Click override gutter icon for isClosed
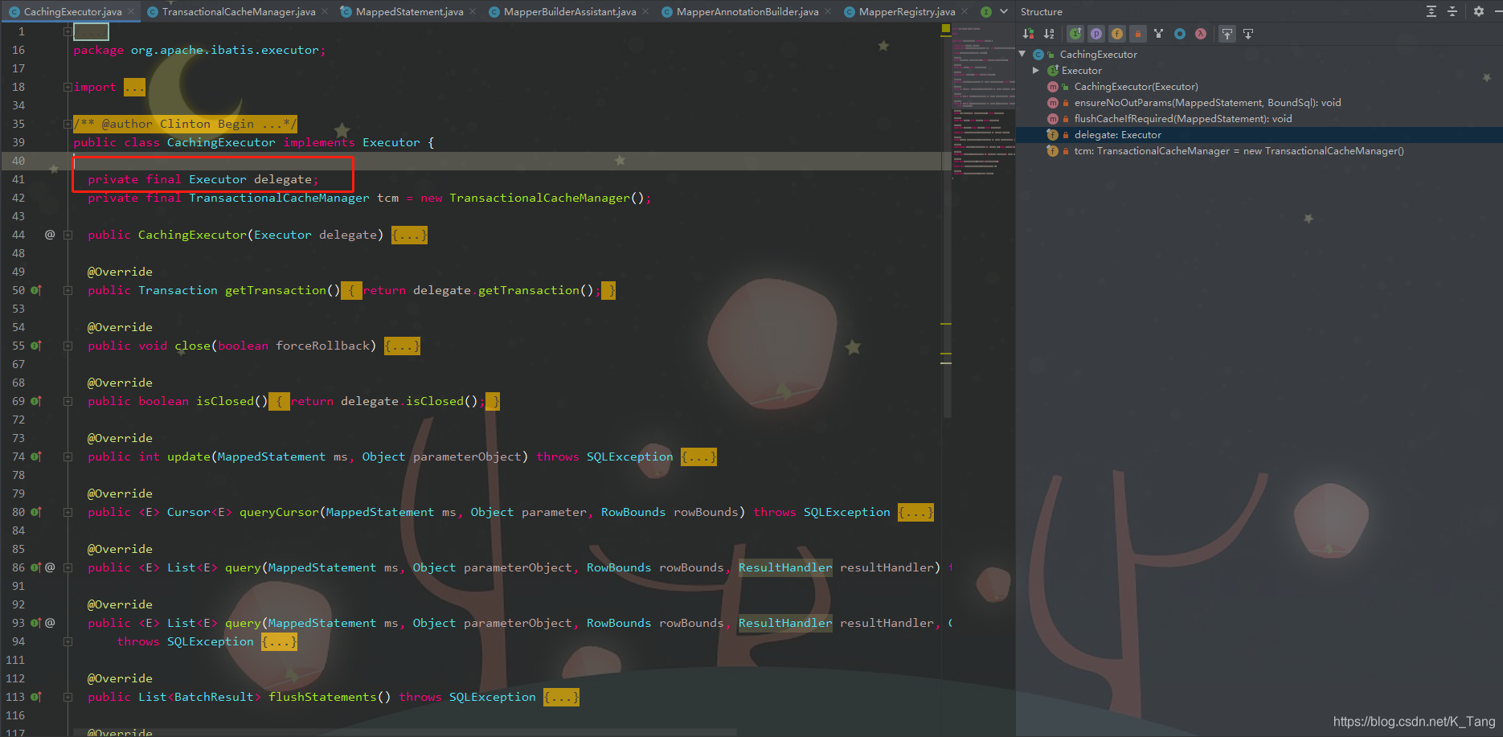 tap(36, 401)
